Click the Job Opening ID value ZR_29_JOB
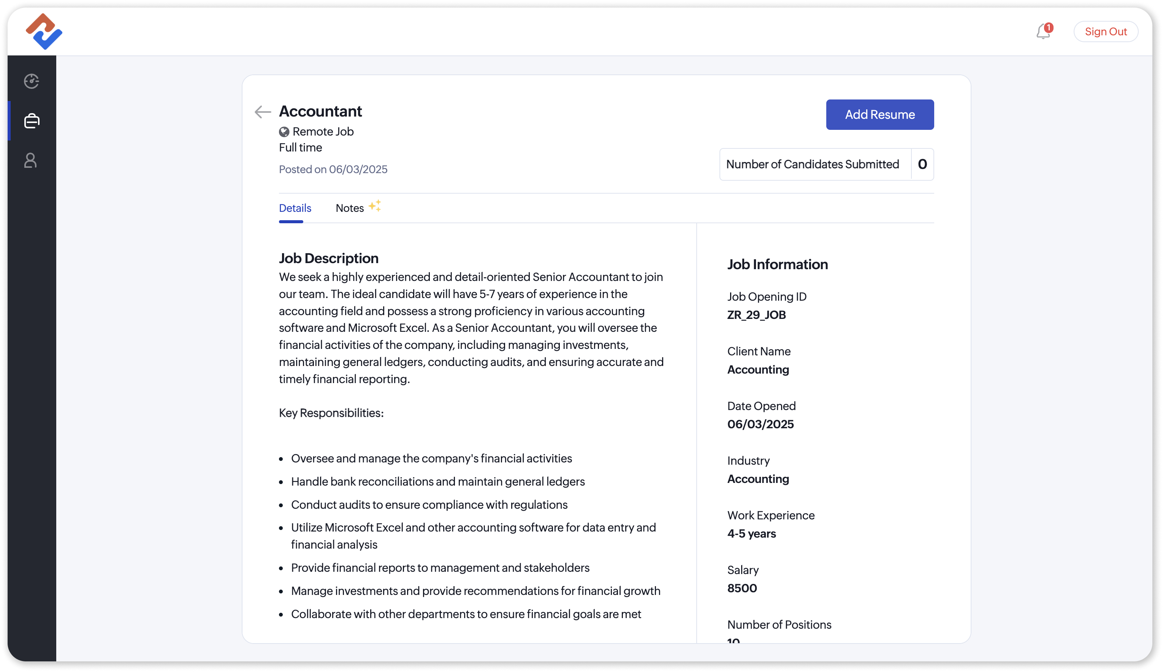Image resolution: width=1163 pixels, height=672 pixels. click(x=756, y=315)
